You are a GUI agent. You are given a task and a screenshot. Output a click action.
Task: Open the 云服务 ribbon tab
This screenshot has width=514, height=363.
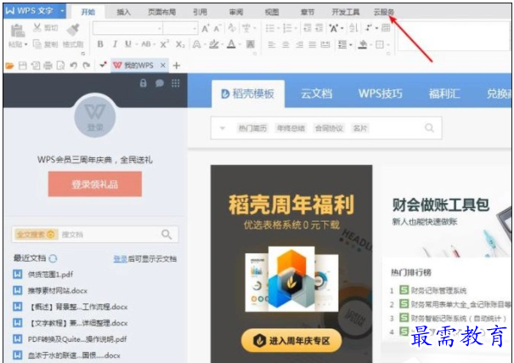[384, 12]
